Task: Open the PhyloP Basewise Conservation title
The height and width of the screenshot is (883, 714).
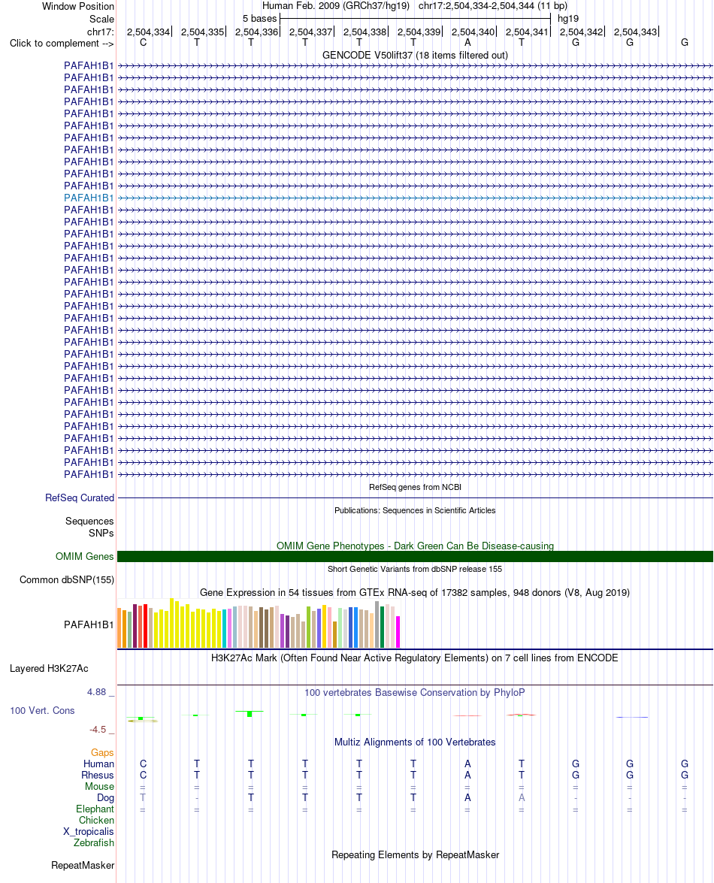Action: 415,692
